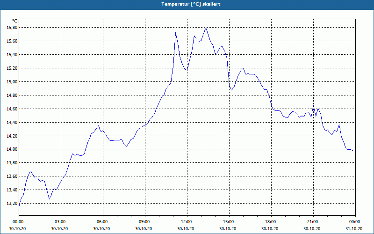This screenshot has width=374, height=234.
Task: Click the 'Temperatur [°C] skaliert' title bar
Action: [x=187, y=4]
